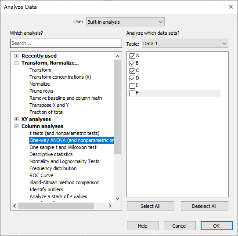Click the Column analyses heading
The height and width of the screenshot is (236, 238).
(42, 126)
